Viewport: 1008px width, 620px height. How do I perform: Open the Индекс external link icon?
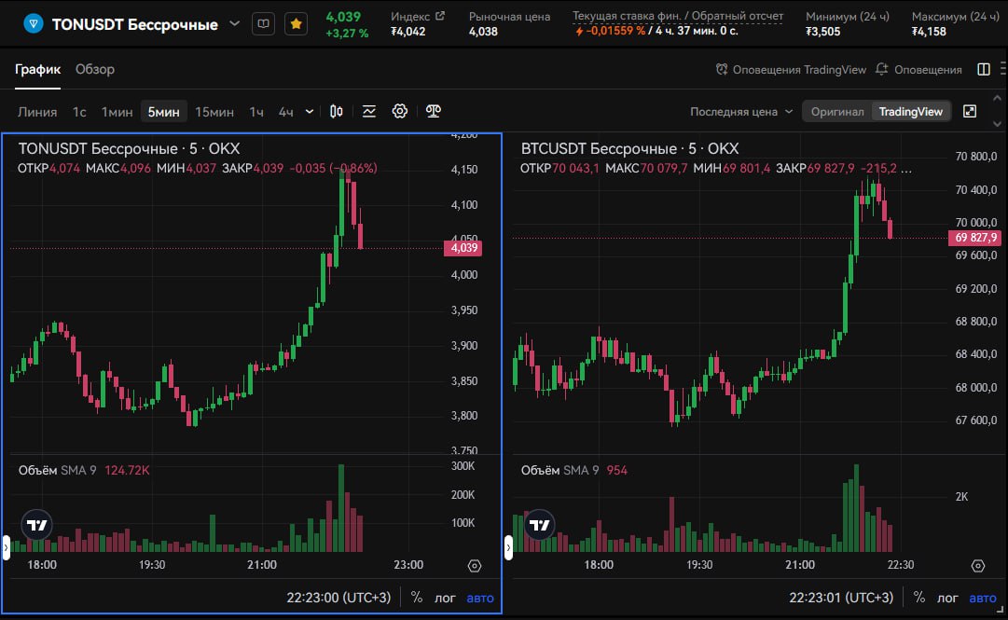[x=440, y=16]
